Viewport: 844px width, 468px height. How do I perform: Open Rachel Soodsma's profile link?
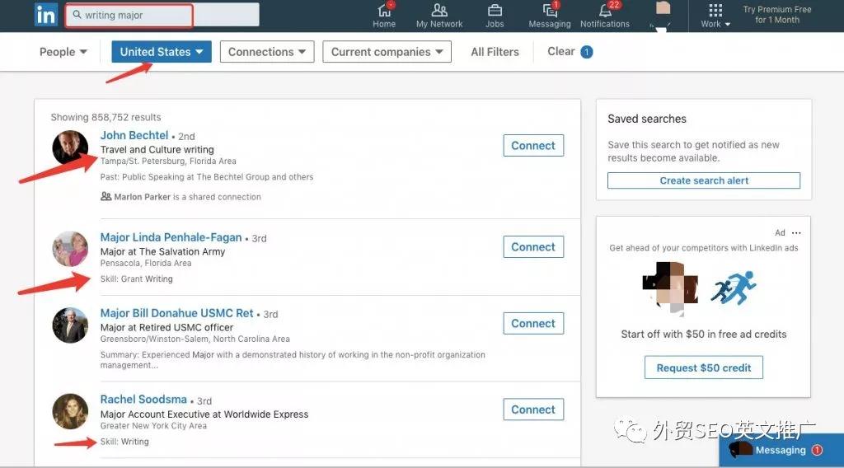click(143, 400)
